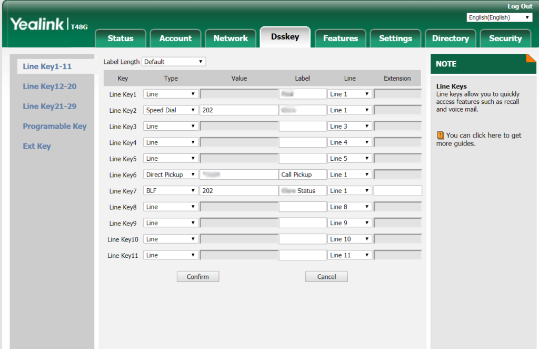
Task: Expand the Line Key7 BLF type dropdown
Action: click(171, 191)
